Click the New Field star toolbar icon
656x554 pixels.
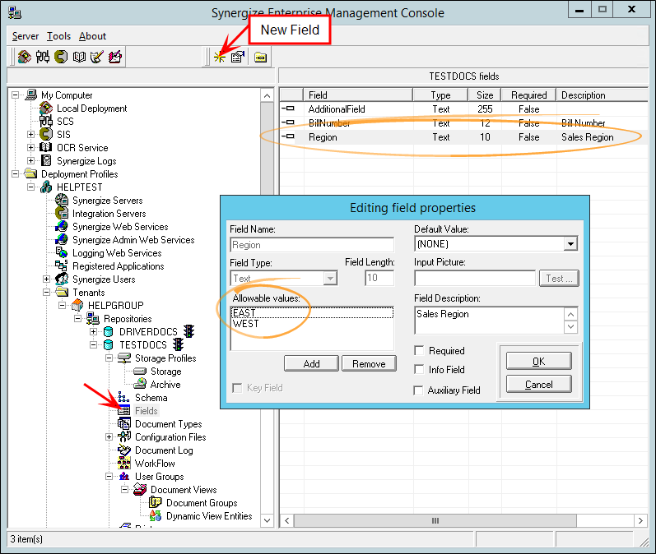coord(219,57)
